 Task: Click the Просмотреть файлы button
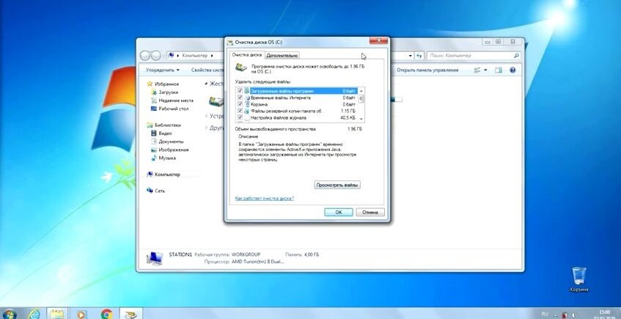pos(337,185)
